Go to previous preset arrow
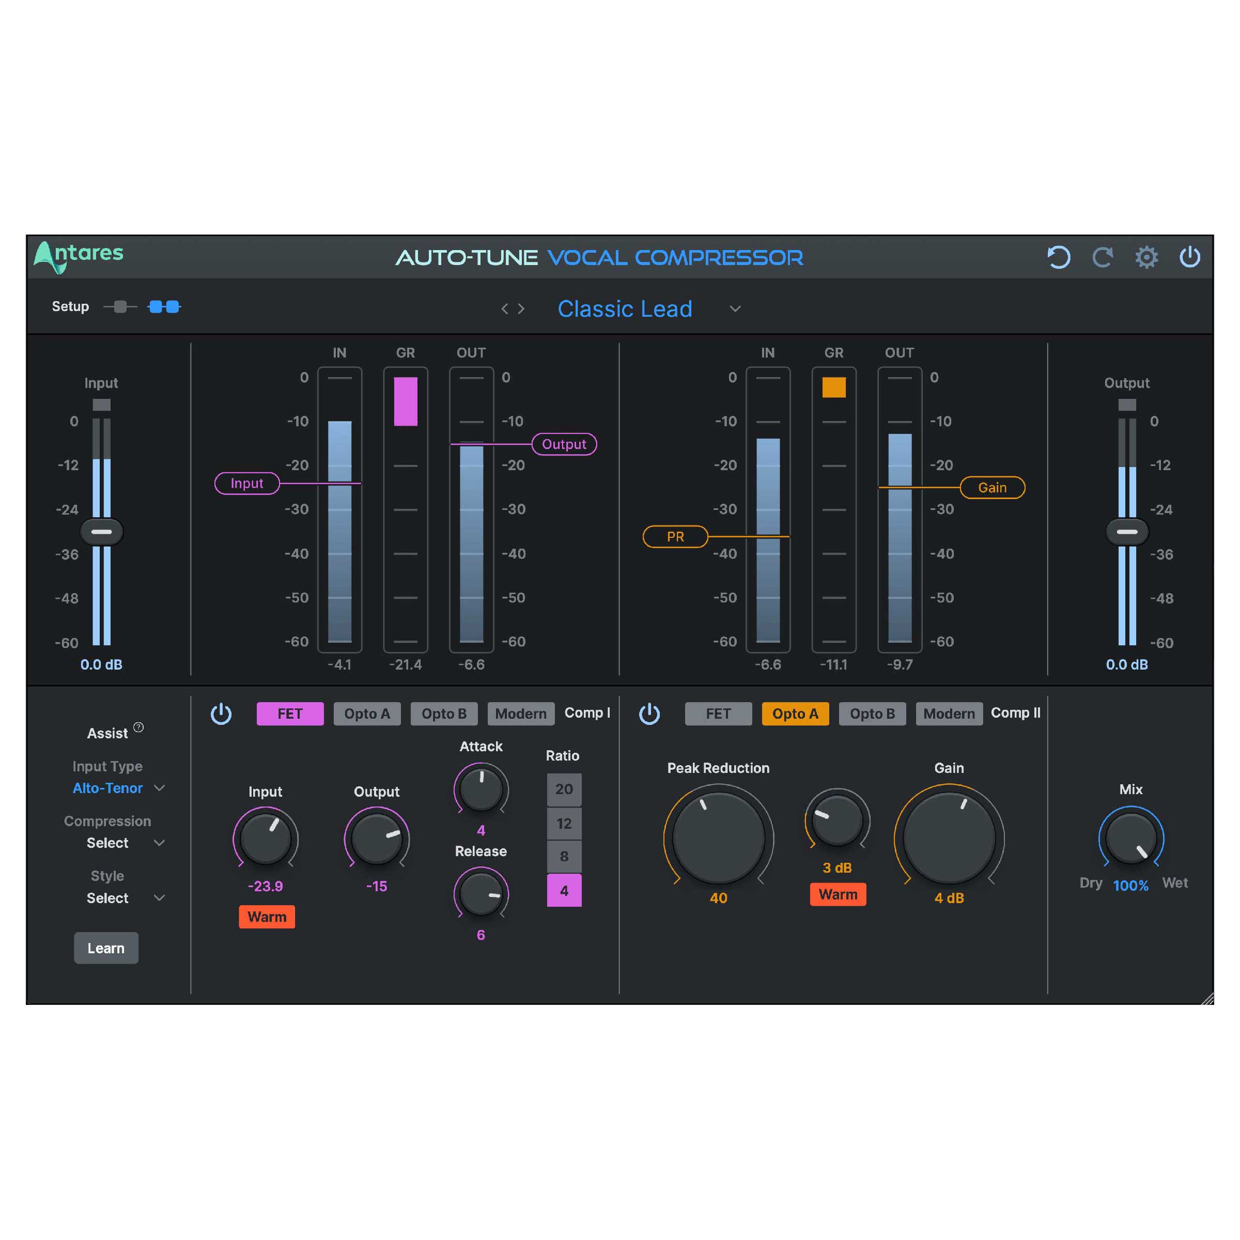 tap(504, 309)
